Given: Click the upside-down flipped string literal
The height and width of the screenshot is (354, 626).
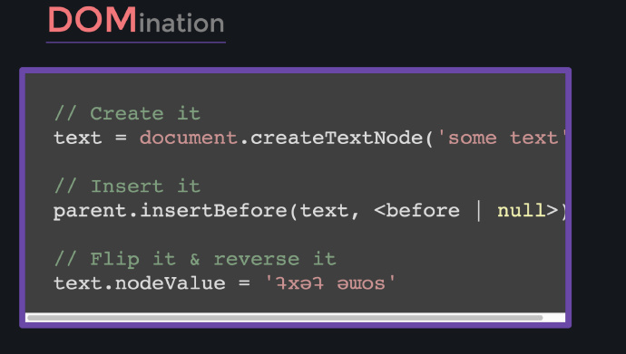Looking at the screenshot, I should point(330,283).
